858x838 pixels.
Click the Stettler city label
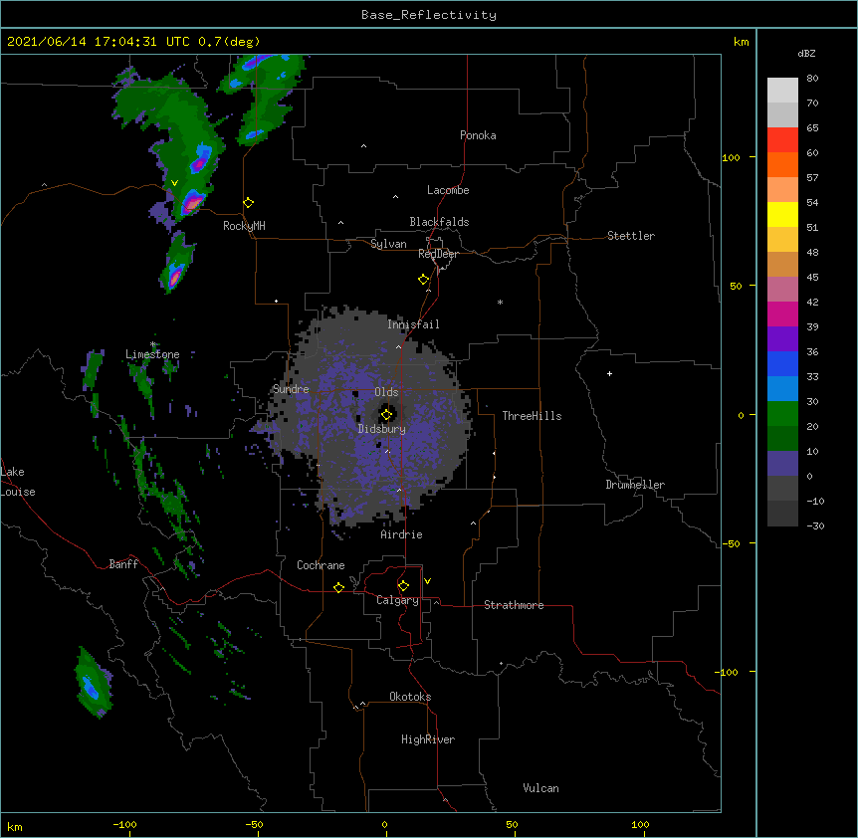point(631,236)
